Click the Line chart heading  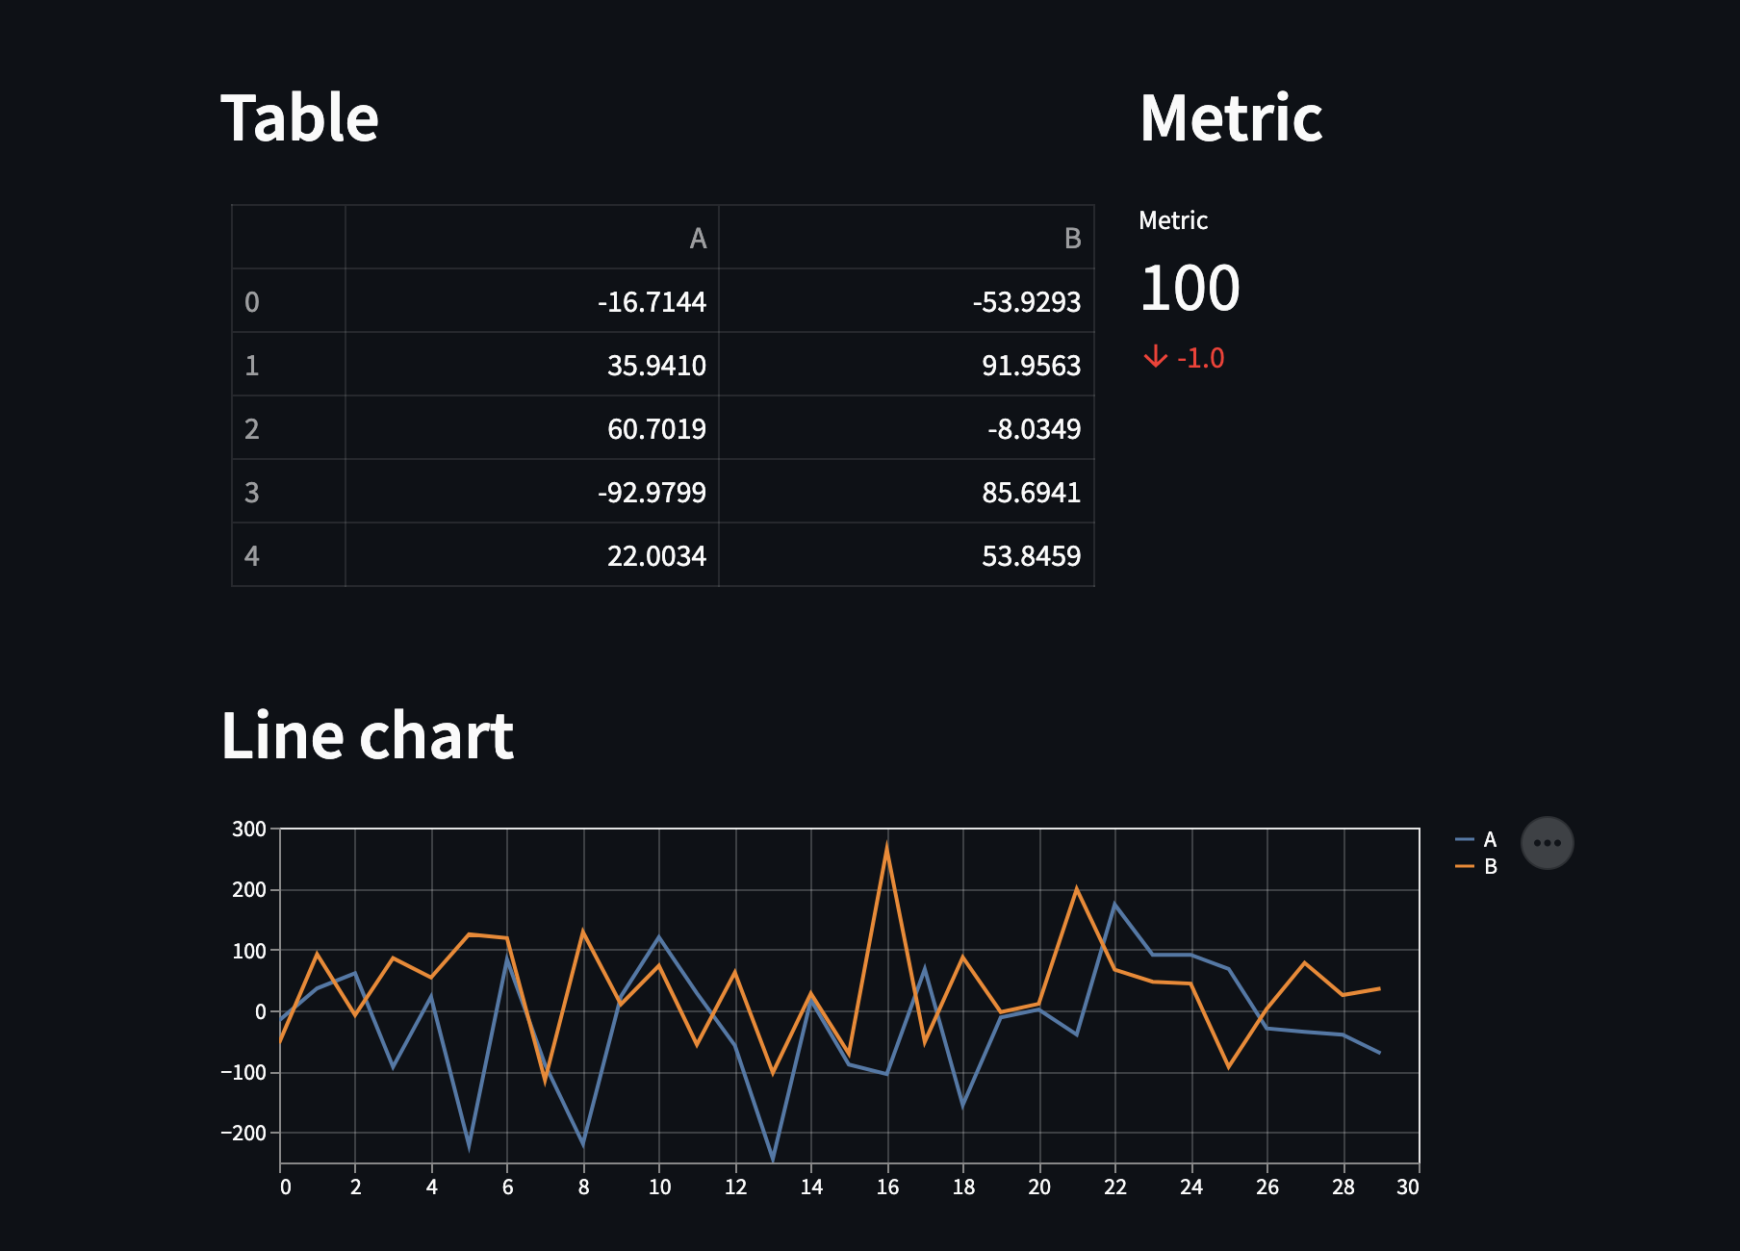(368, 736)
